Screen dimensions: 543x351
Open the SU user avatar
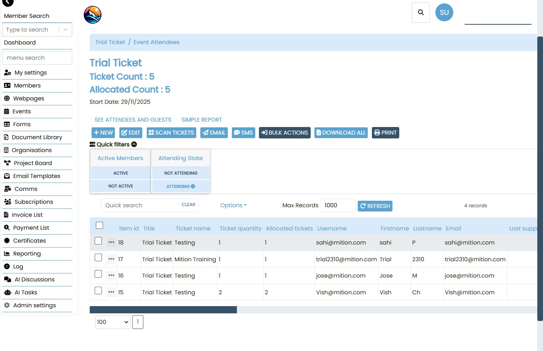444,13
